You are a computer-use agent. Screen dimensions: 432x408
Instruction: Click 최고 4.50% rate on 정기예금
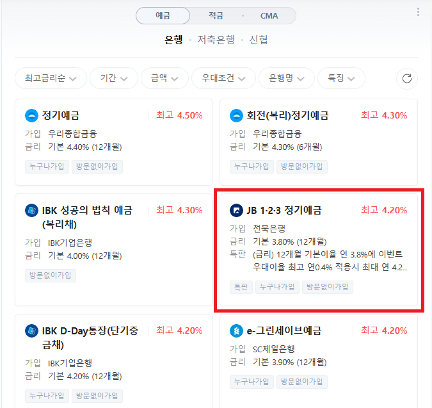tap(179, 115)
